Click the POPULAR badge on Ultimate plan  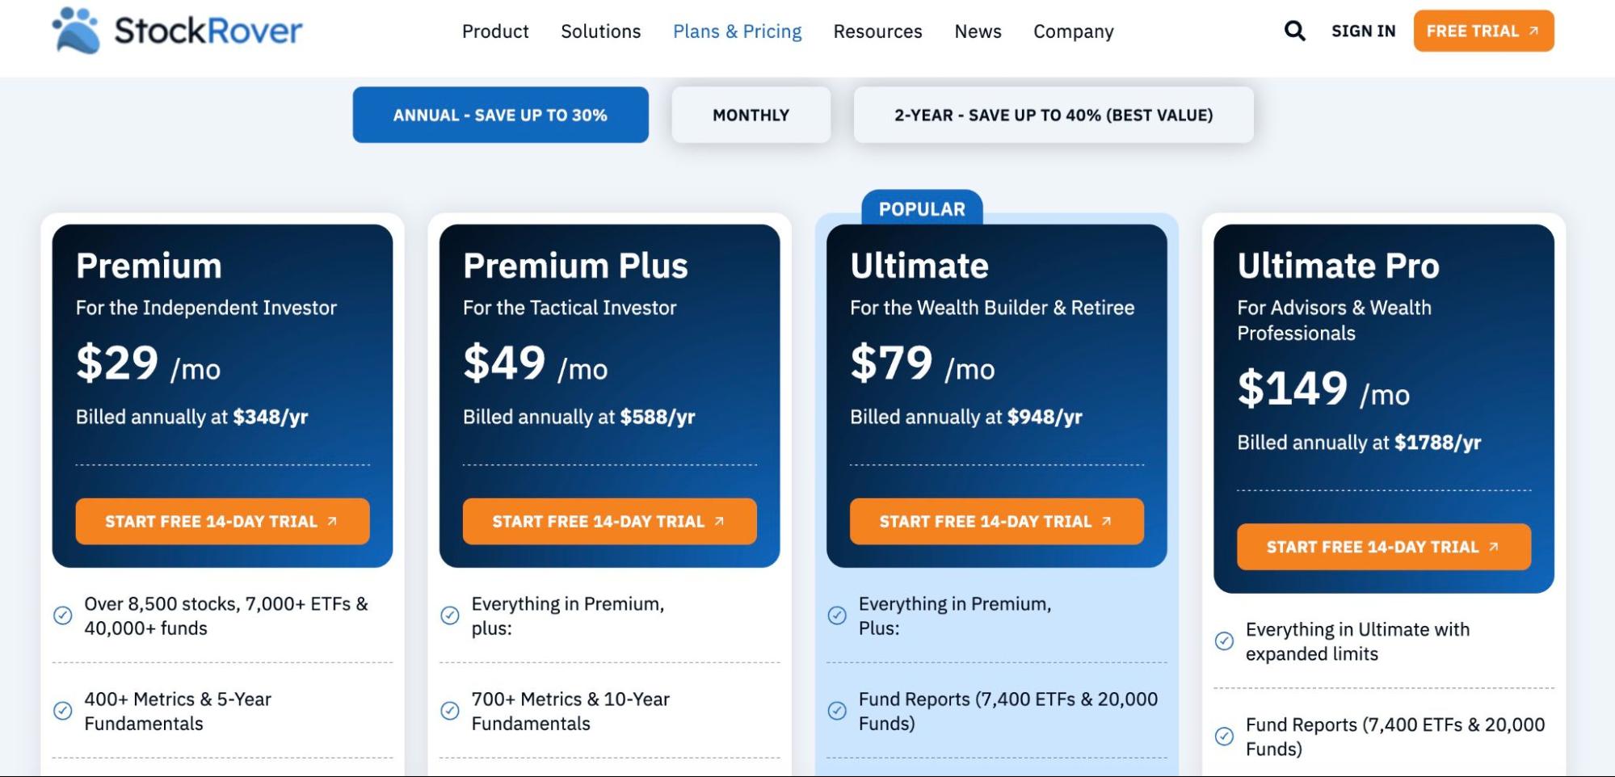(x=922, y=208)
